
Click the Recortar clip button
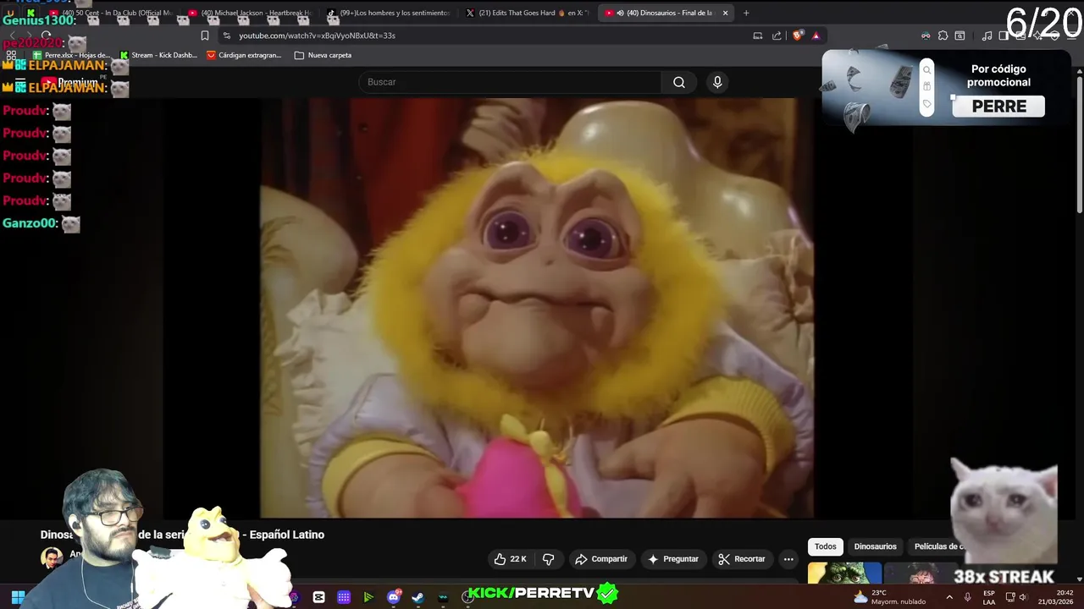click(742, 559)
